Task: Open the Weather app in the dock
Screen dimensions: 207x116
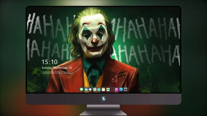Action: point(86,90)
